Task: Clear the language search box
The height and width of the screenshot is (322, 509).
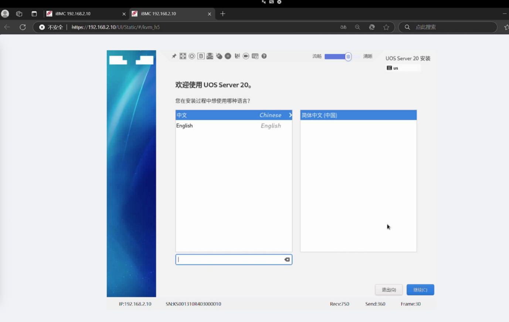Action: (287, 260)
